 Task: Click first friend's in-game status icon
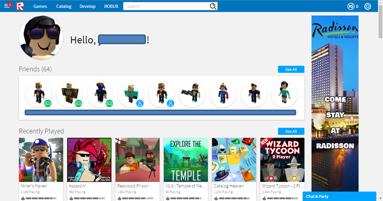[48, 104]
